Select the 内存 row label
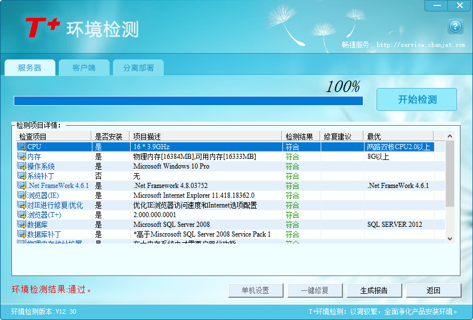 pos(34,157)
